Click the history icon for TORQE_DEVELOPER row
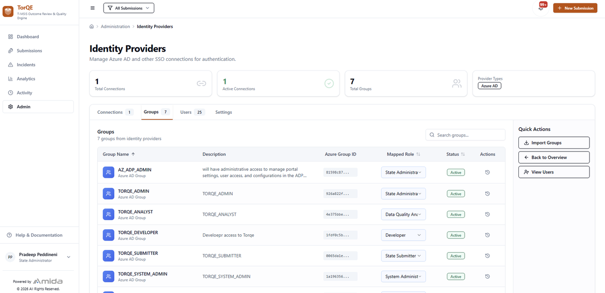Screen dimensions: 605x293 [487, 235]
